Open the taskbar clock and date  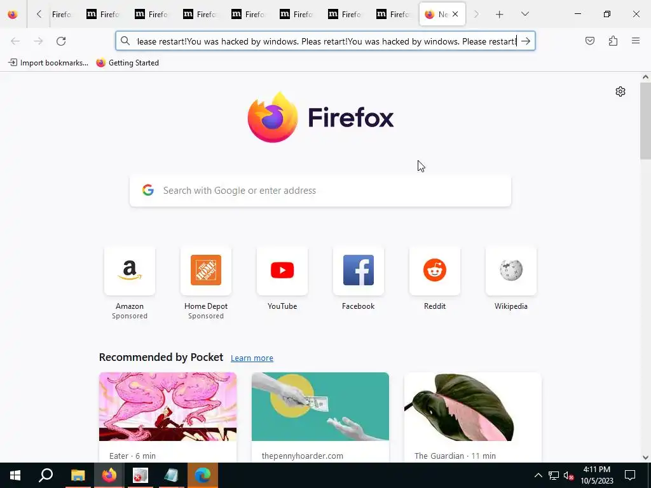click(x=596, y=475)
